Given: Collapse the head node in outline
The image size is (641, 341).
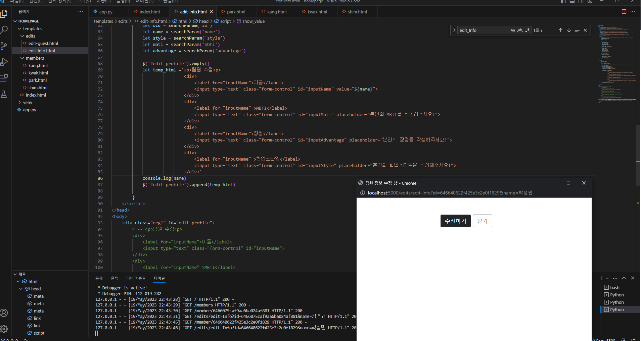Looking at the screenshot, I should coord(21,289).
